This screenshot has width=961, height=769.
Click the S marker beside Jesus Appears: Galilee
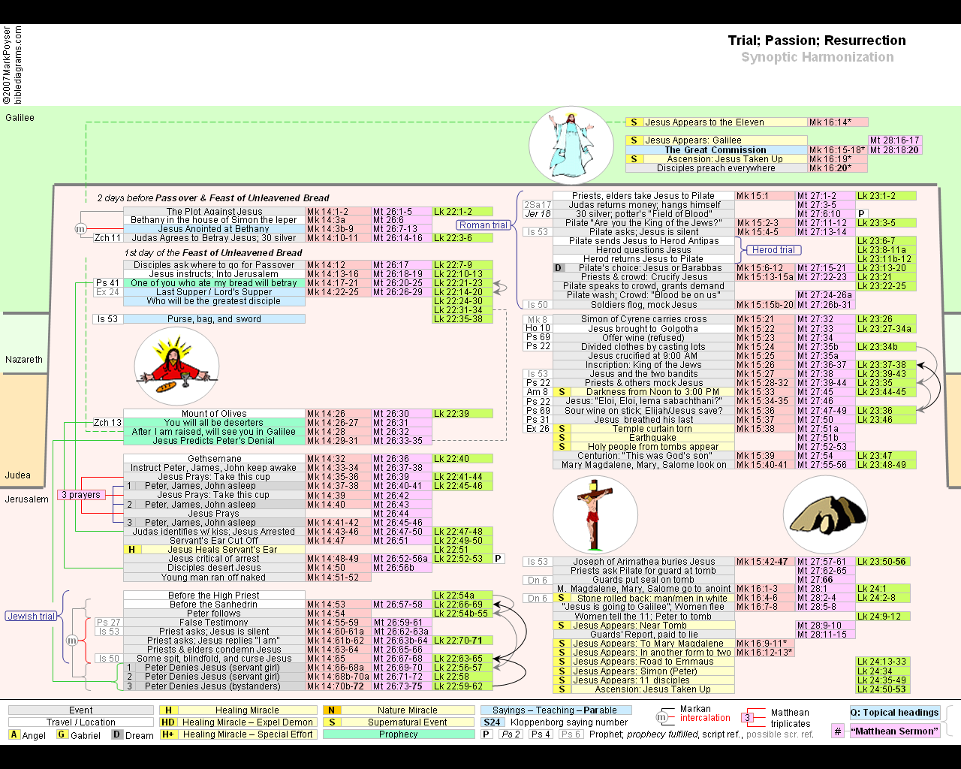point(634,140)
